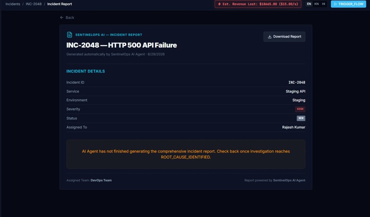Download Report label click
This screenshot has width=370, height=217.
click(x=287, y=37)
